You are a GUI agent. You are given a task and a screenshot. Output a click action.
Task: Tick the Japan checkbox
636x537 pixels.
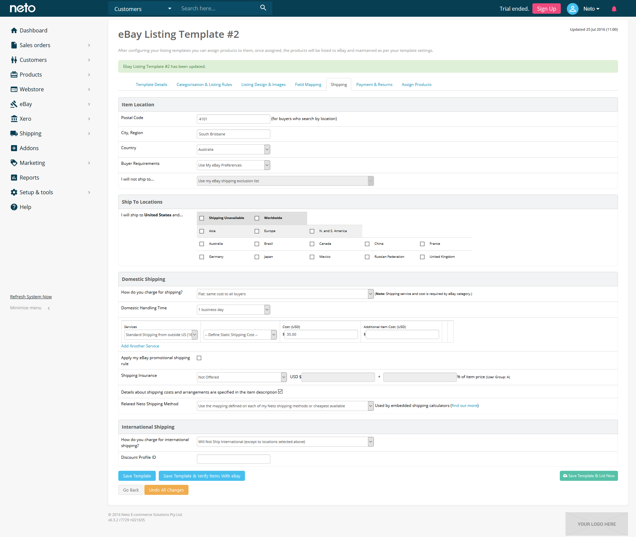coord(257,257)
